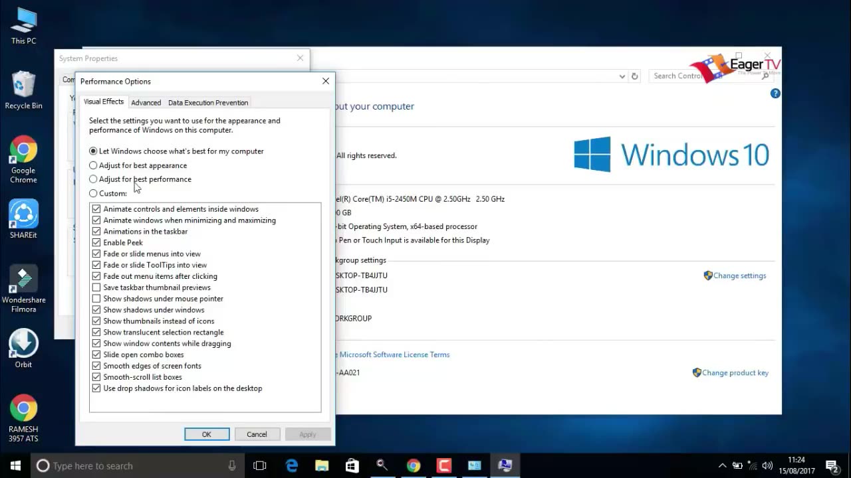Toggle Animate windows when minimizing and maximizing
Viewport: 851px width, 478px height.
coord(96,220)
